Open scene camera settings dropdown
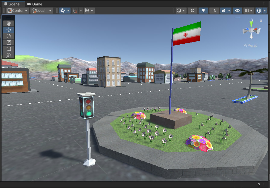The height and width of the screenshot is (188, 270). tap(249, 11)
